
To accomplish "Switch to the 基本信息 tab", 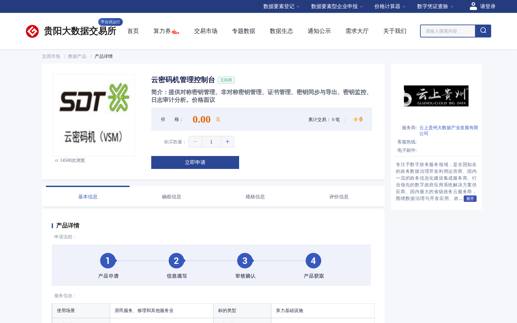I will (x=88, y=196).
